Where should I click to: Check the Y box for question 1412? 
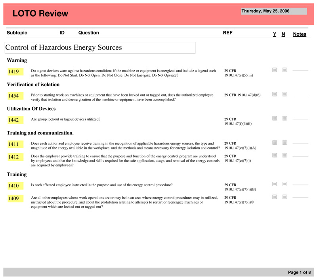[274, 155]
